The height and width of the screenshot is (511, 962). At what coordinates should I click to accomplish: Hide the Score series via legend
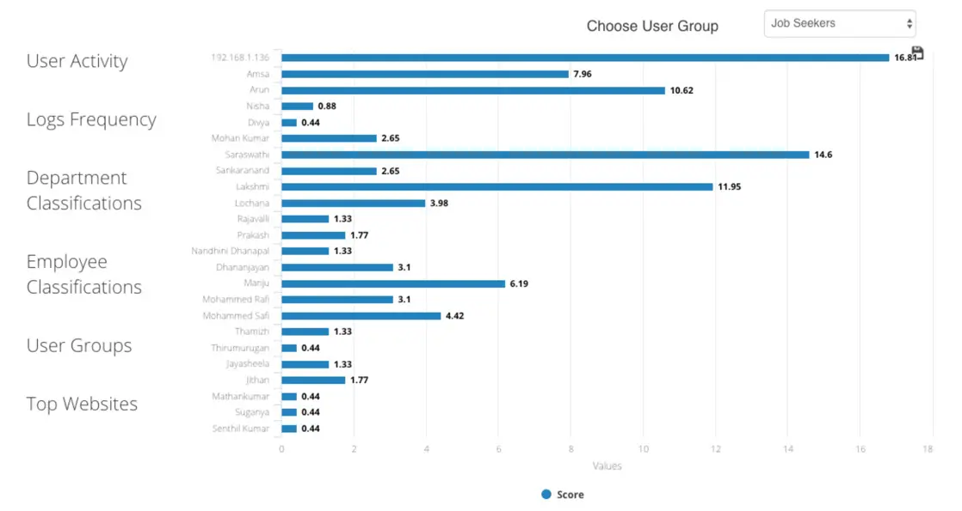click(564, 494)
